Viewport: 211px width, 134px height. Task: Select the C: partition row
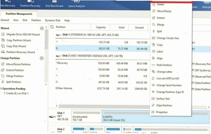point(103,82)
